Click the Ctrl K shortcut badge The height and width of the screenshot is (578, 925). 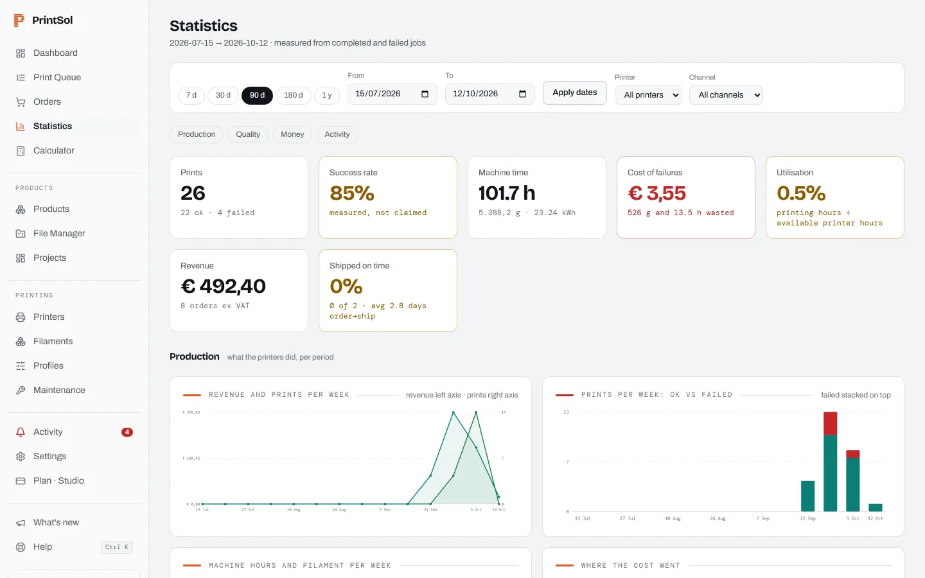pyautogui.click(x=117, y=547)
